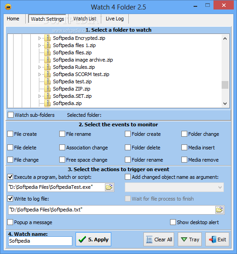Enable Show desktop alert option
The height and width of the screenshot is (254, 237).
pos(173,222)
